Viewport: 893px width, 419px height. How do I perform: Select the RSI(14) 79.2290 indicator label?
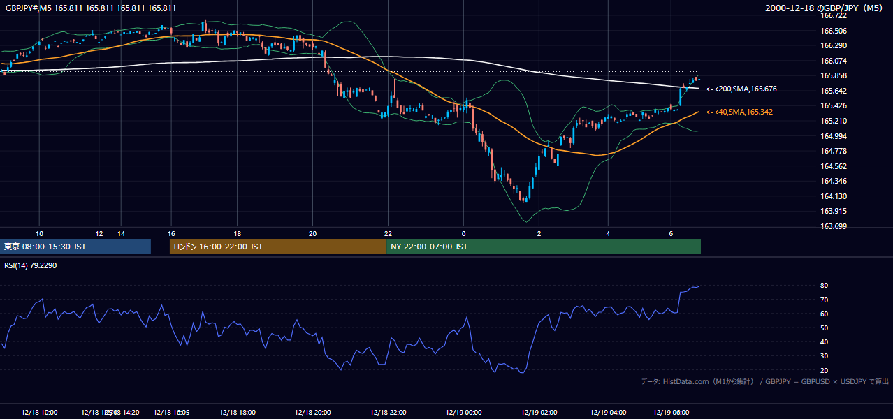(x=31, y=265)
